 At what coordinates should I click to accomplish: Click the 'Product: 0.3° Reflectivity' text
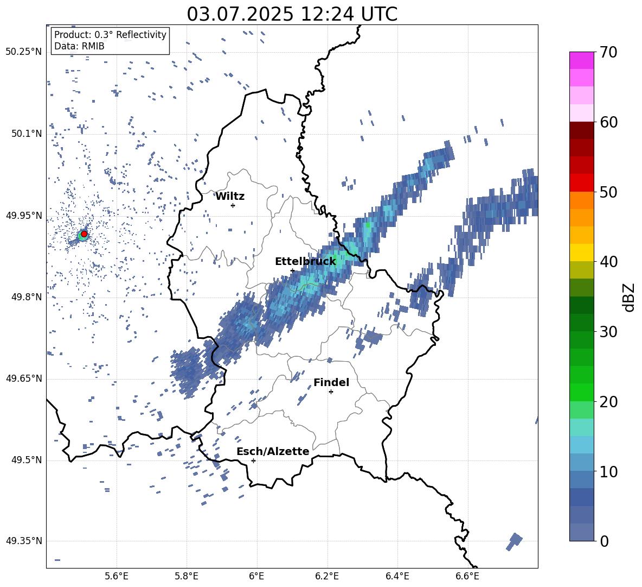point(110,34)
